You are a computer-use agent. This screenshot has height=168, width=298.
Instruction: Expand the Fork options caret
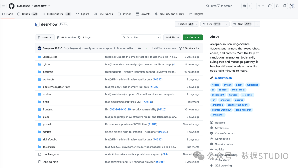click(226, 24)
